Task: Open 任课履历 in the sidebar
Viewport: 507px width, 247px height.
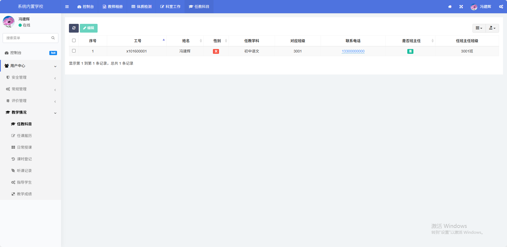Action: pyautogui.click(x=24, y=136)
